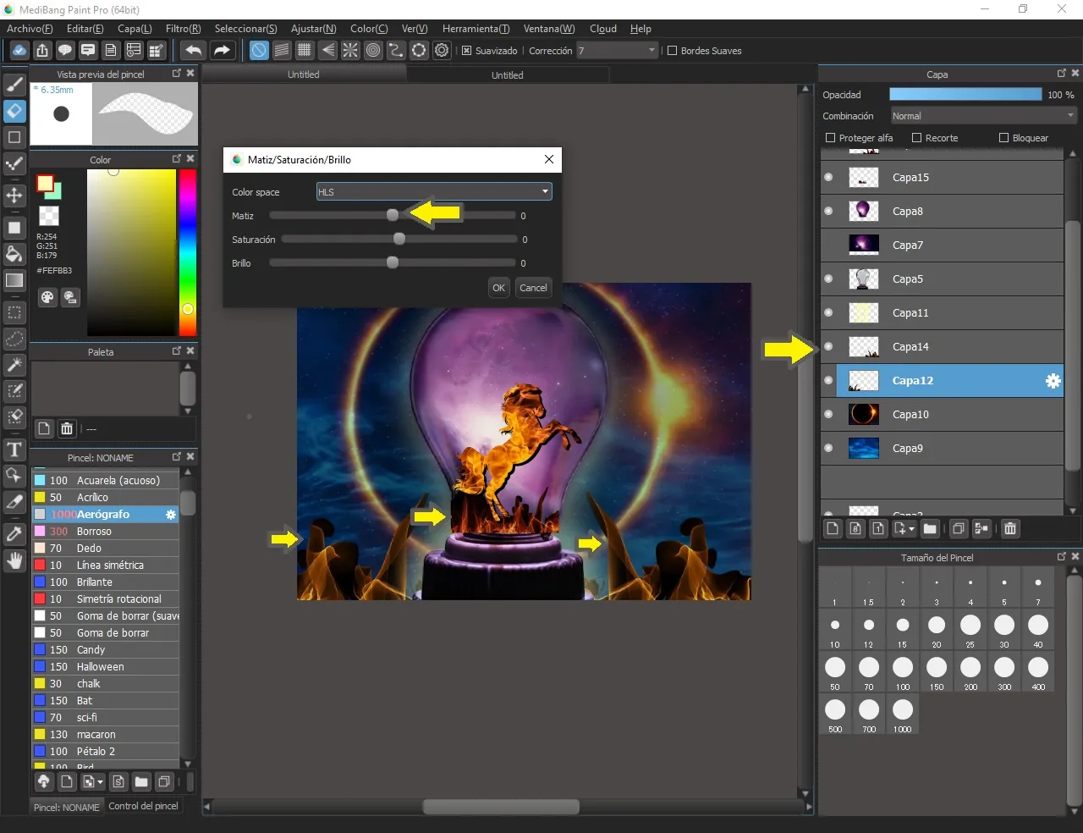Select the Acuarela (acuoso) brush
The image size is (1083, 833).
106,480
